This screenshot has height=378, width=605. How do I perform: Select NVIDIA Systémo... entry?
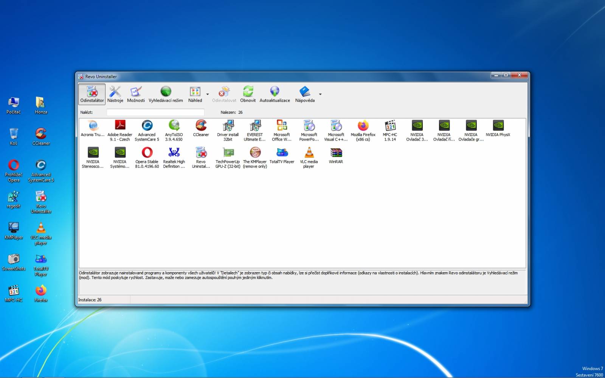click(120, 158)
